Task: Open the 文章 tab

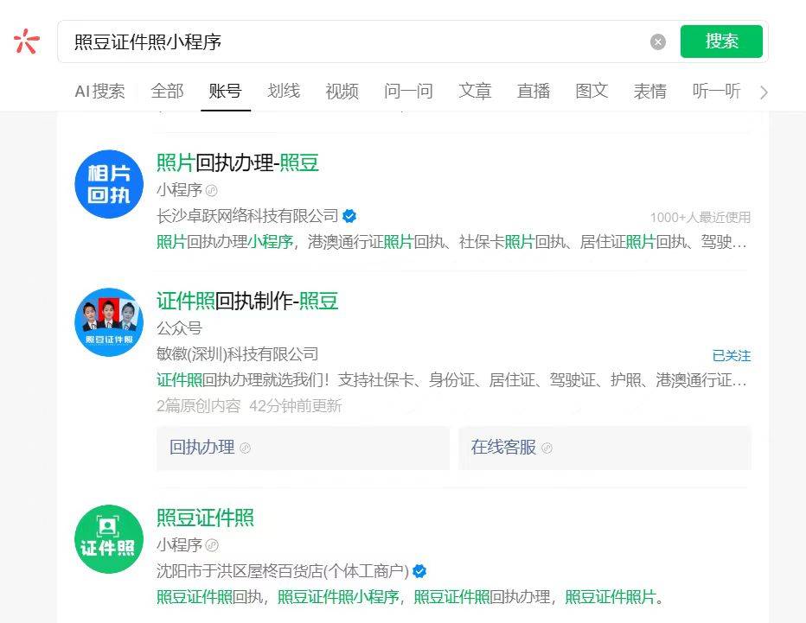Action: point(475,91)
